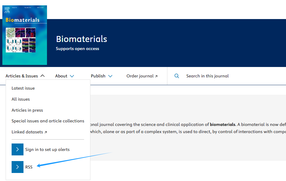Click the Biomaterials journal title heading
Image resolution: width=286 pixels, height=181 pixels.
81,39
